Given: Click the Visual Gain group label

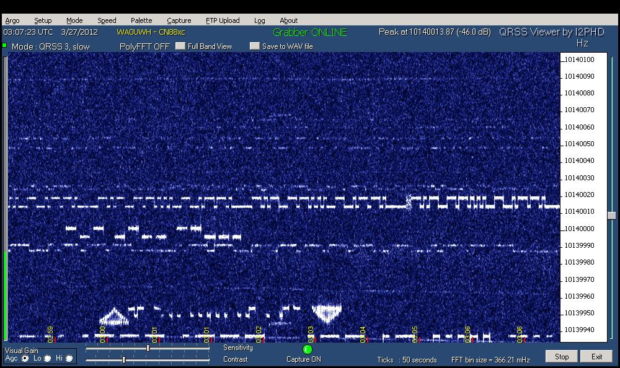Looking at the screenshot, I should (21, 351).
